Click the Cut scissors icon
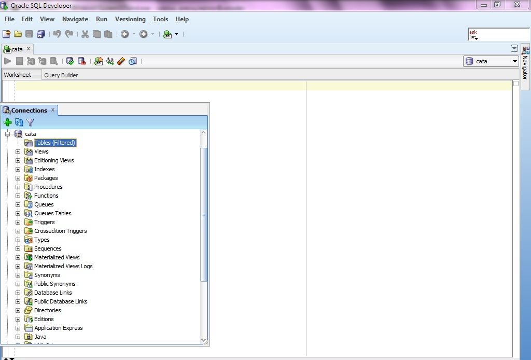 [85, 34]
